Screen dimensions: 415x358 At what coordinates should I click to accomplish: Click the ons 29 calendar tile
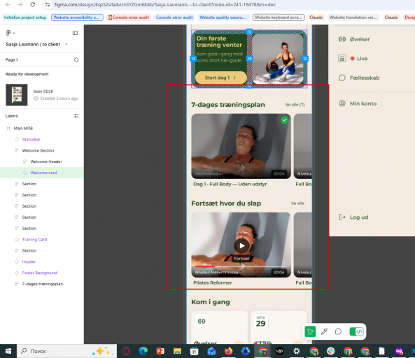click(260, 321)
